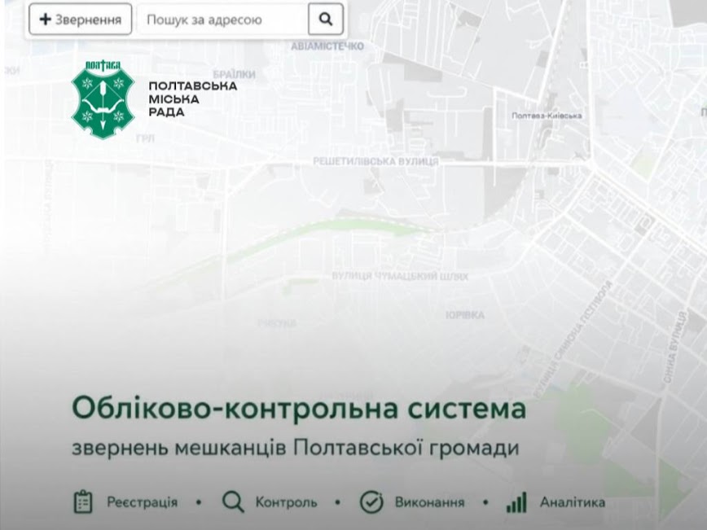Image resolution: width=707 pixels, height=530 pixels.
Task: Click the Обліково-контрольна система heading
Action: click(299, 409)
